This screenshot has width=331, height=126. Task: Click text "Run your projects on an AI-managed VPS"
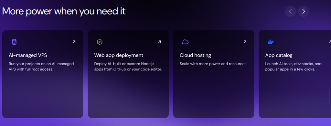[x=41, y=66]
